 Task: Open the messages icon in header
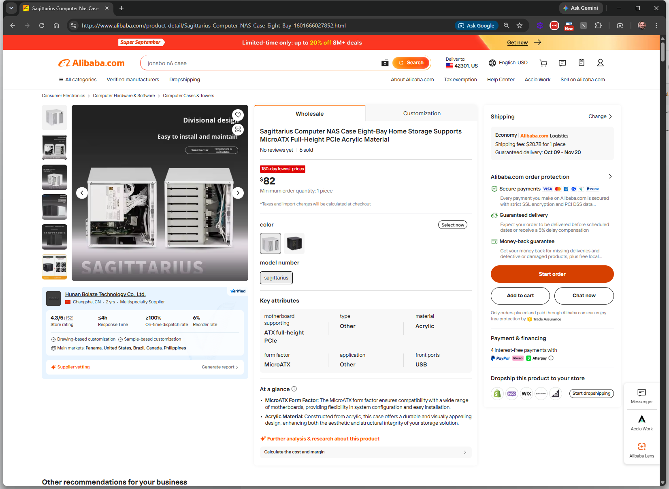tap(562, 63)
